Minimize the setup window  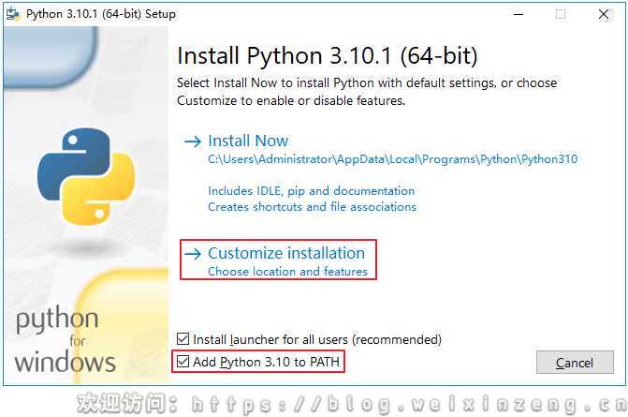click(518, 14)
